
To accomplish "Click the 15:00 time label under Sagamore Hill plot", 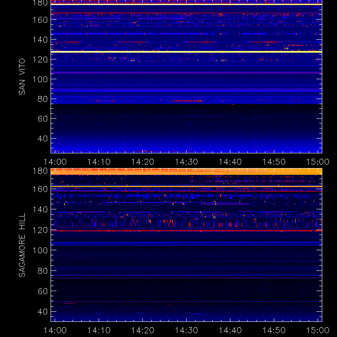I will [318, 330].
